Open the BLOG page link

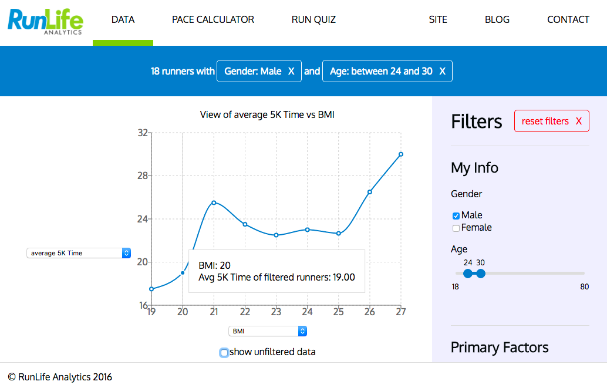point(497,20)
